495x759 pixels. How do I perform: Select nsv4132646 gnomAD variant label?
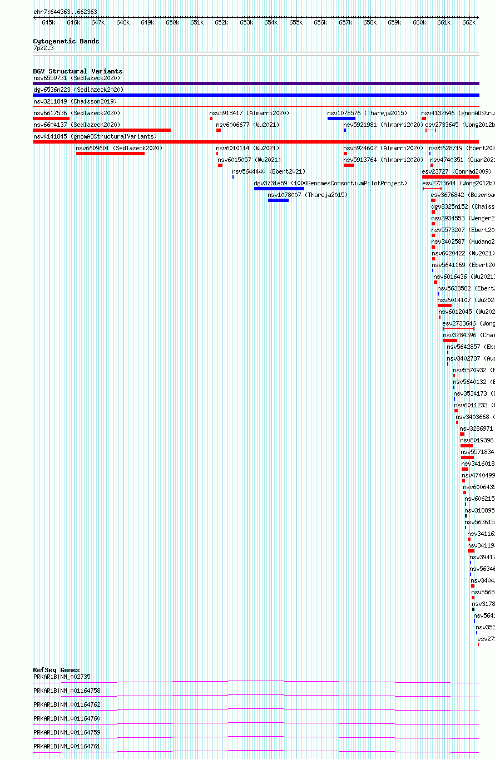[458, 113]
